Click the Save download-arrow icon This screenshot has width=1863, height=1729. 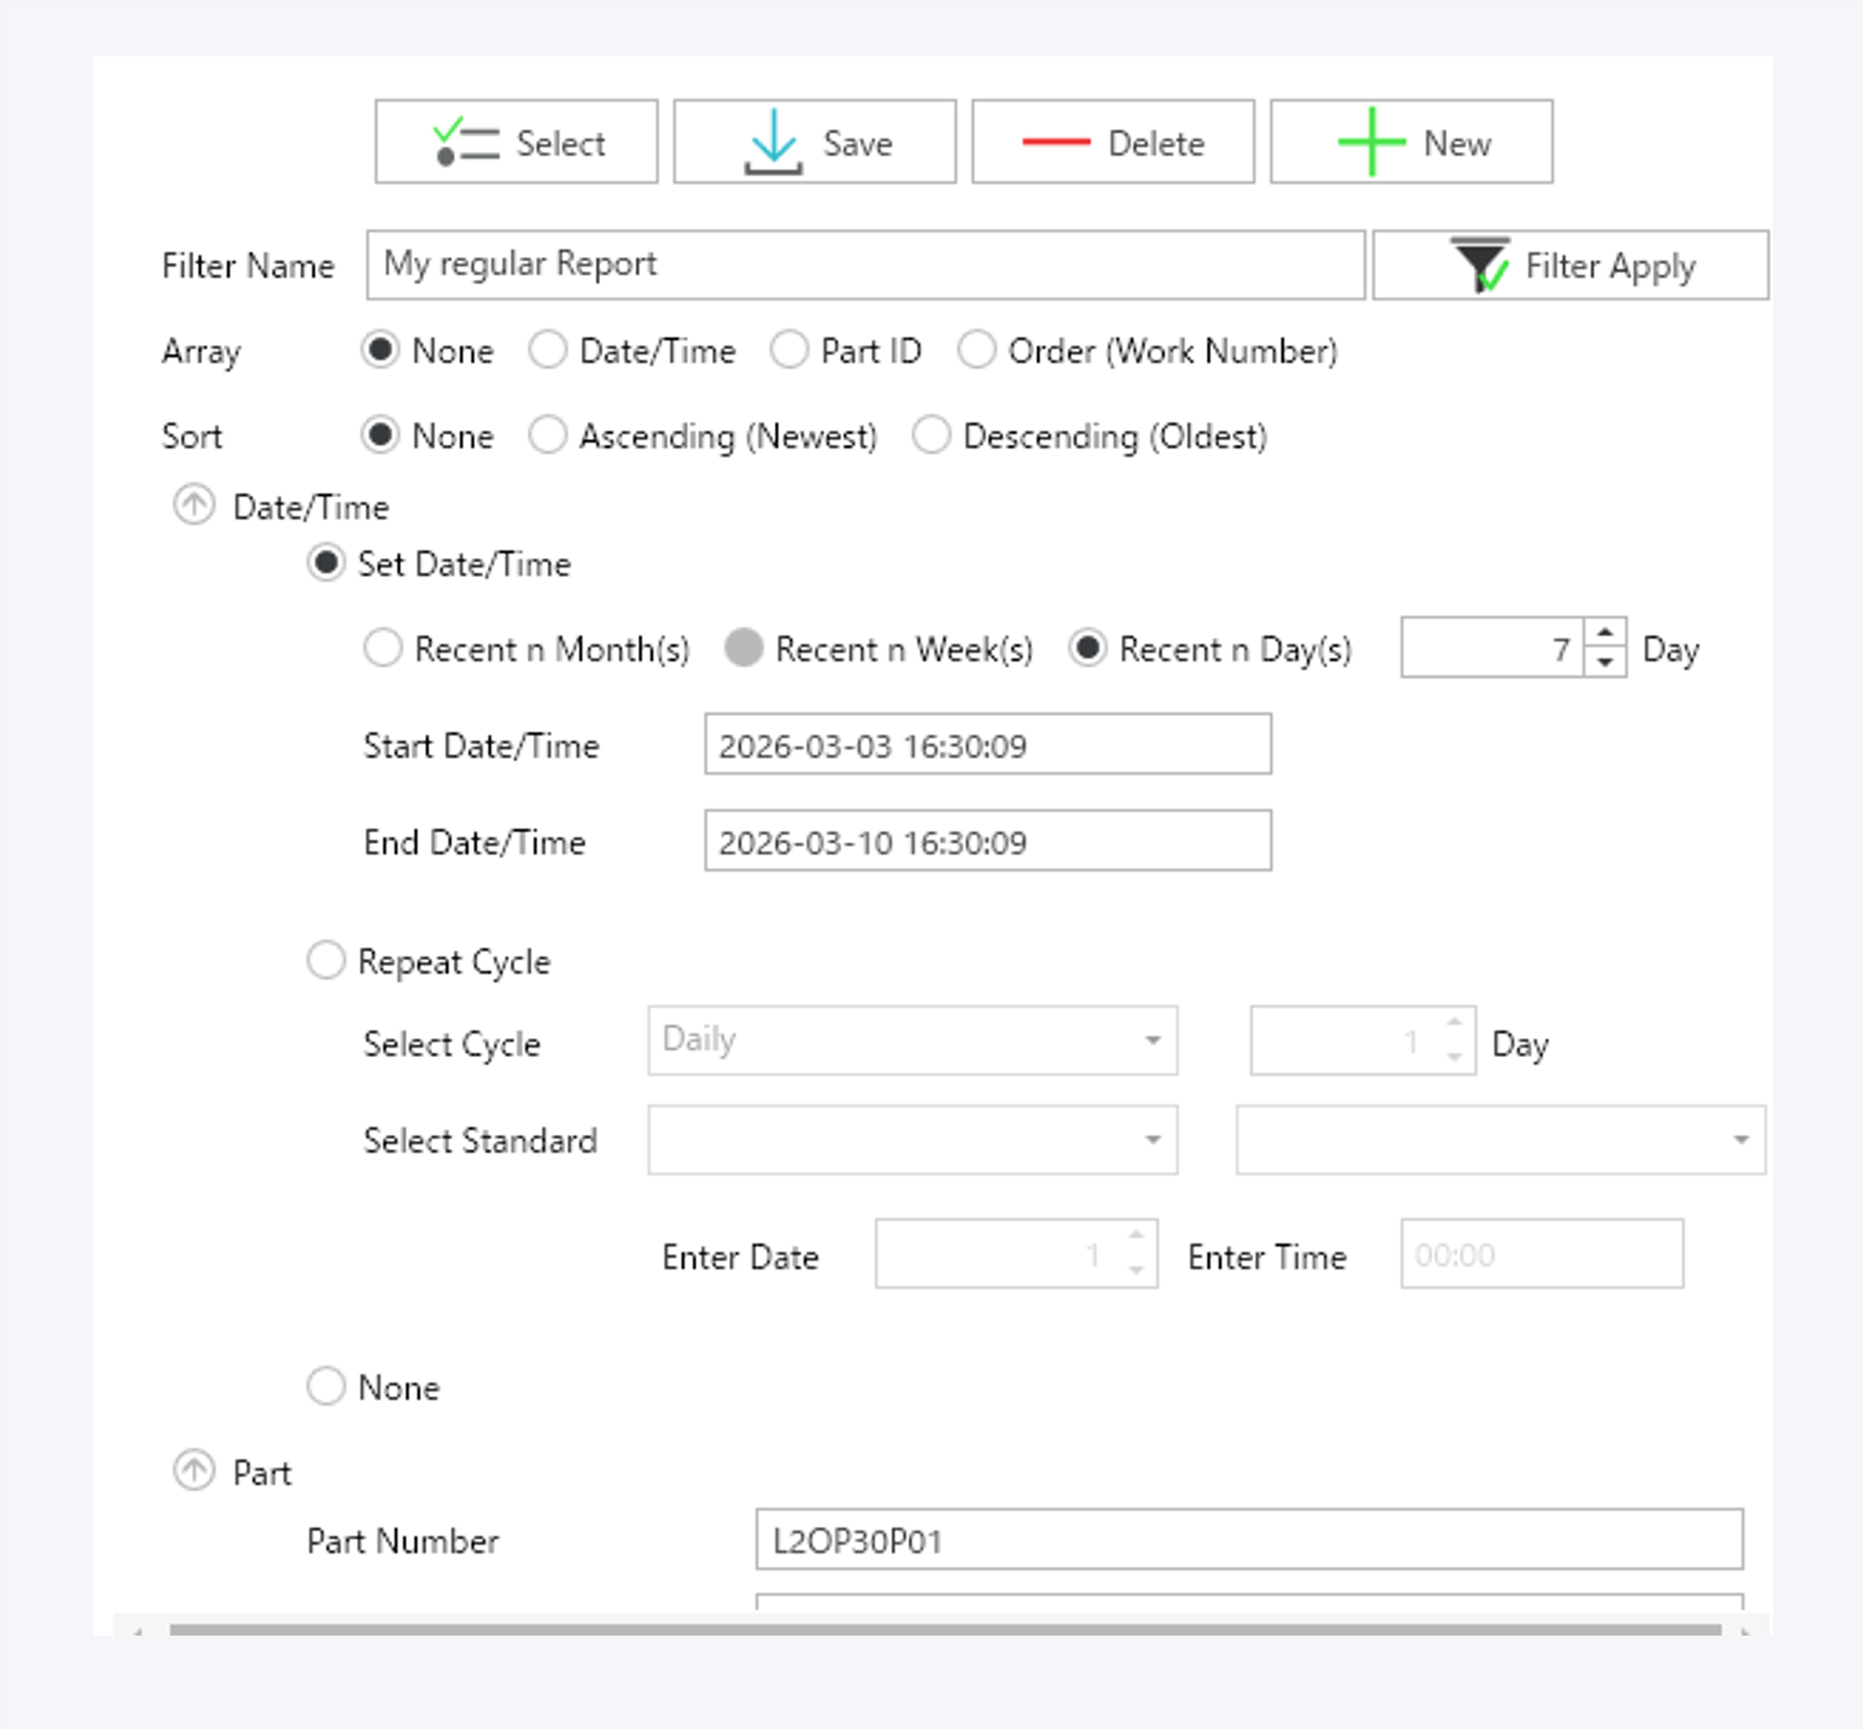pyautogui.click(x=773, y=143)
